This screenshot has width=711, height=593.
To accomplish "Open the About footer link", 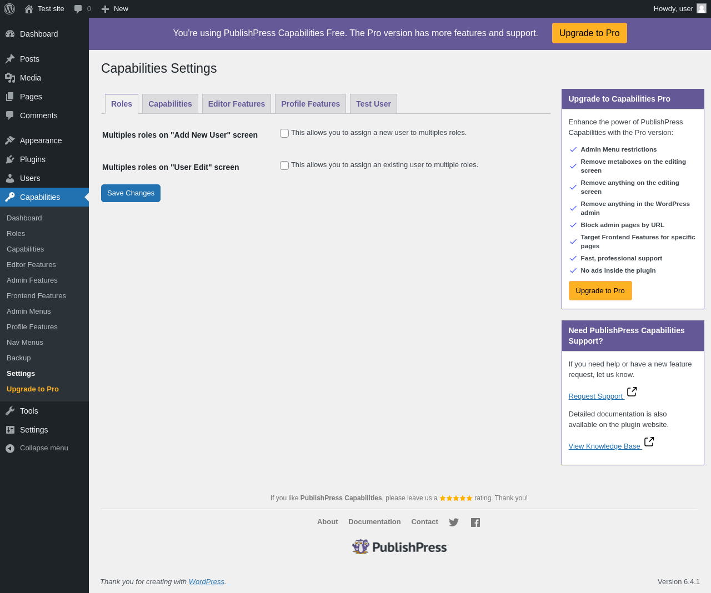I will coord(328,522).
